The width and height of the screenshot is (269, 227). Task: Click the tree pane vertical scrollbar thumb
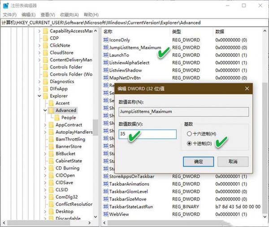95,128
